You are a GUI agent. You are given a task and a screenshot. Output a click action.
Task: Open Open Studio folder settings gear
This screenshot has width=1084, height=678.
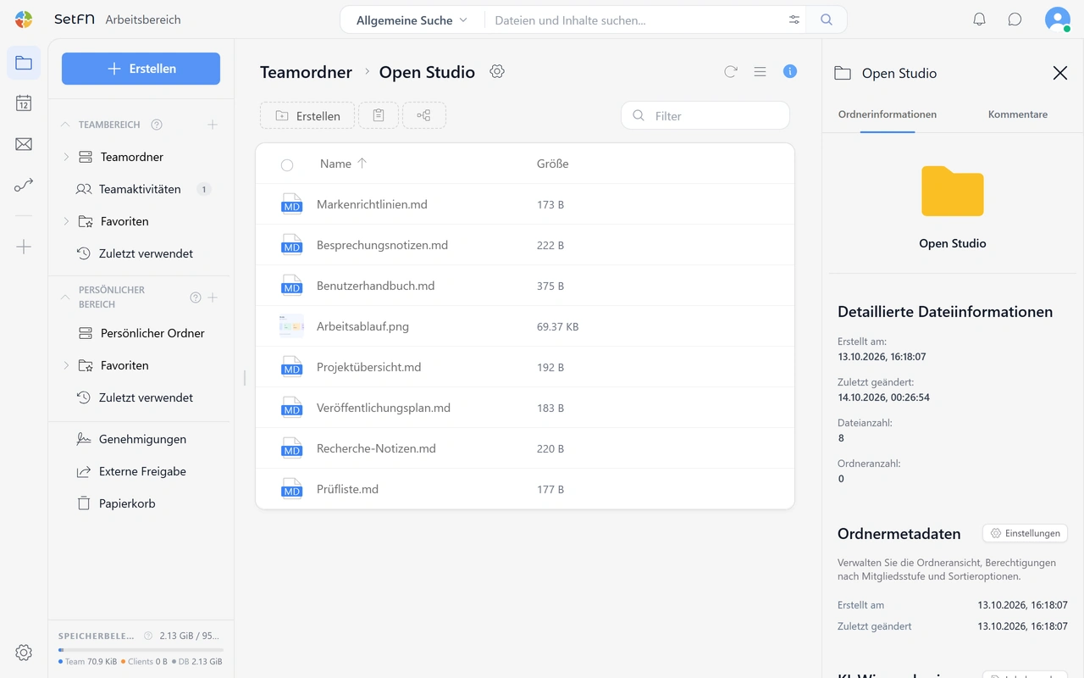point(497,72)
